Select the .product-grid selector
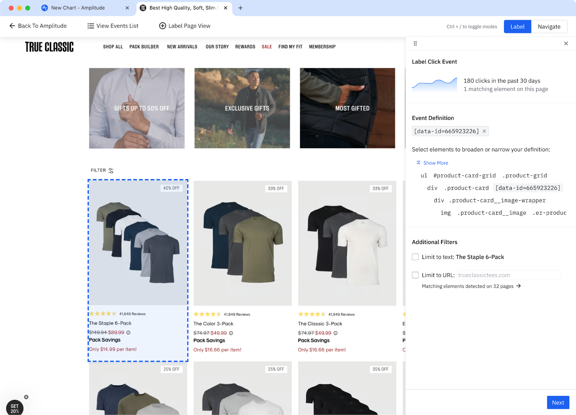This screenshot has height=415, width=576. (x=525, y=175)
